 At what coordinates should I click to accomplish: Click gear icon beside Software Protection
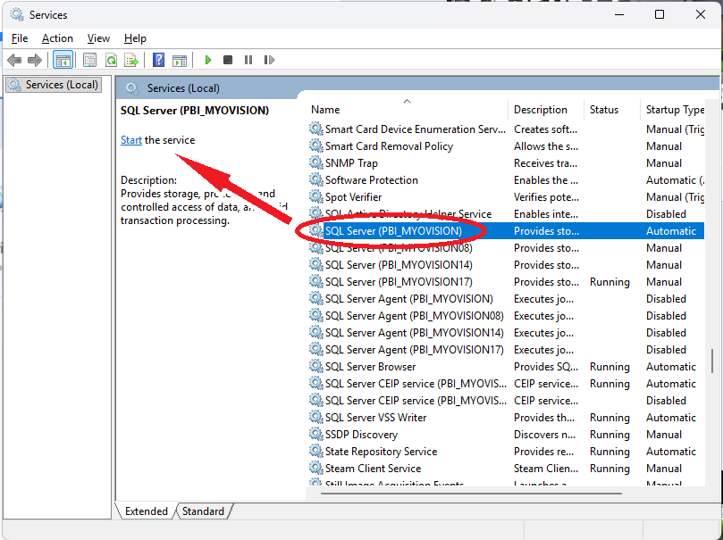[x=315, y=180]
